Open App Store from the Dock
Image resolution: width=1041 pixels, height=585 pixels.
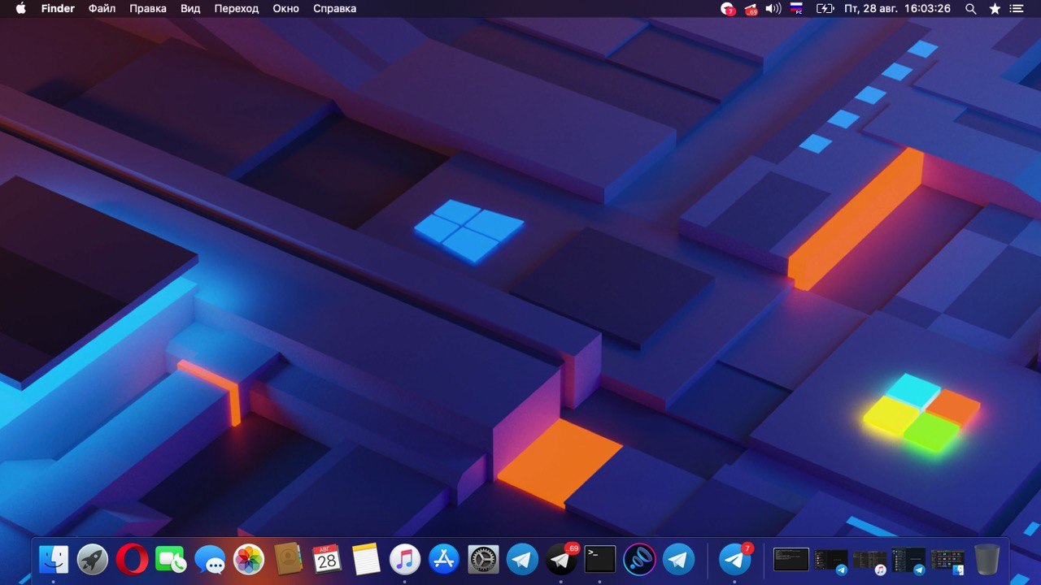coord(444,559)
